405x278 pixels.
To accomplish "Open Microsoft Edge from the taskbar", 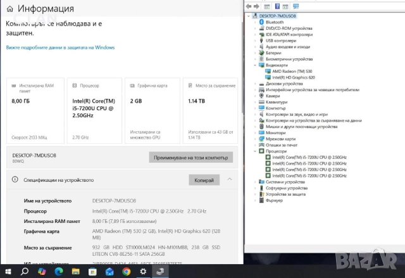I will pos(59,271).
